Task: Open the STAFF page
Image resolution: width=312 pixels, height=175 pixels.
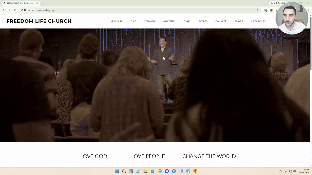Action: (187, 21)
